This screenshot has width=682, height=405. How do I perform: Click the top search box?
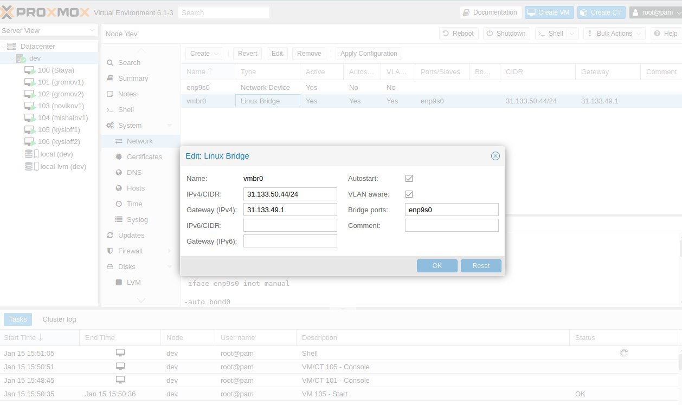tap(224, 12)
